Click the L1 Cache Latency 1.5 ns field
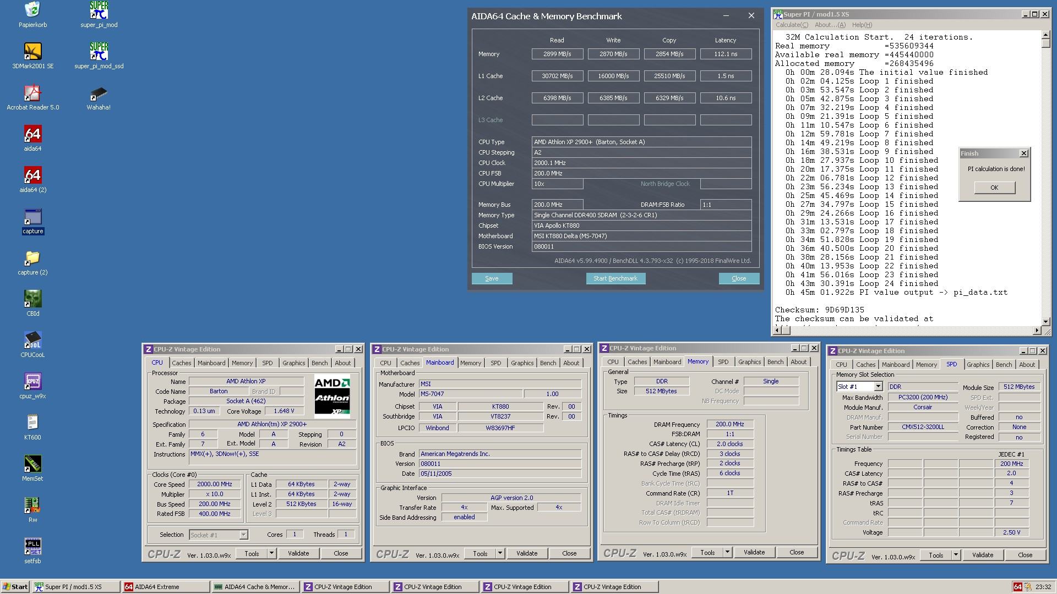The width and height of the screenshot is (1057, 594). point(726,76)
